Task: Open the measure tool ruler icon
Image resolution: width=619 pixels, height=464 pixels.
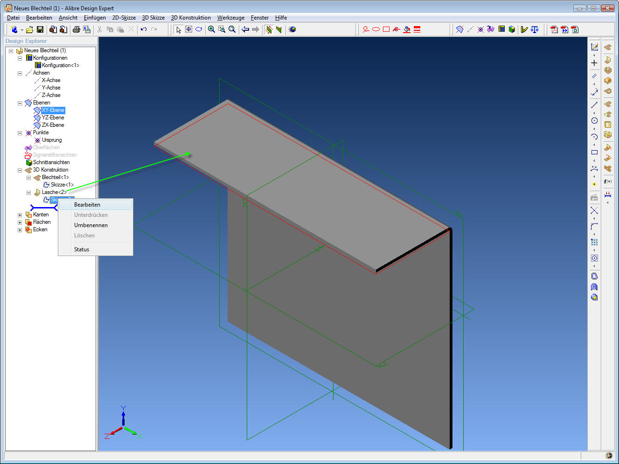Action: (524, 29)
